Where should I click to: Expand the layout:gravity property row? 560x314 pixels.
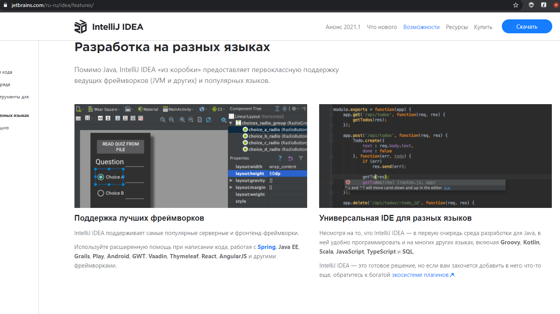(232, 180)
